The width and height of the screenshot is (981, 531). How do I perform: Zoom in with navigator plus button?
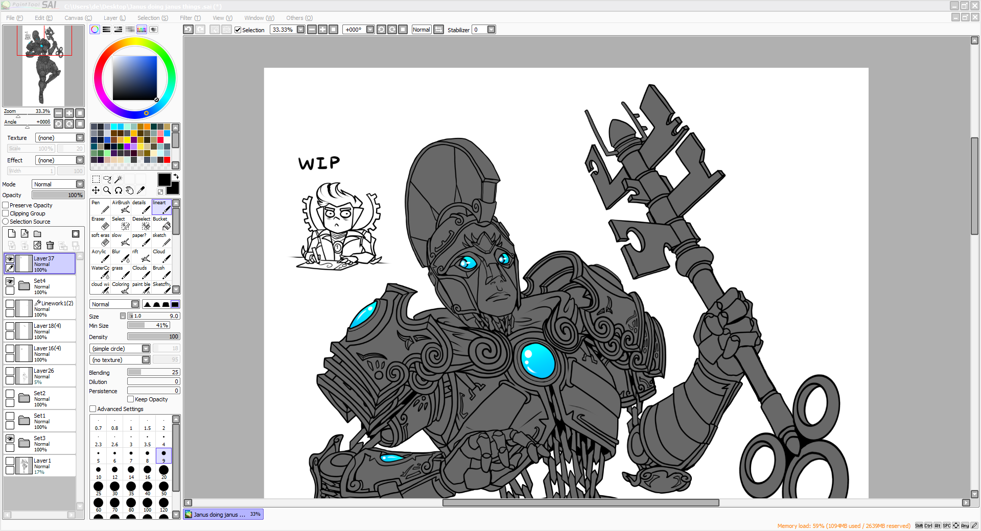(x=69, y=113)
